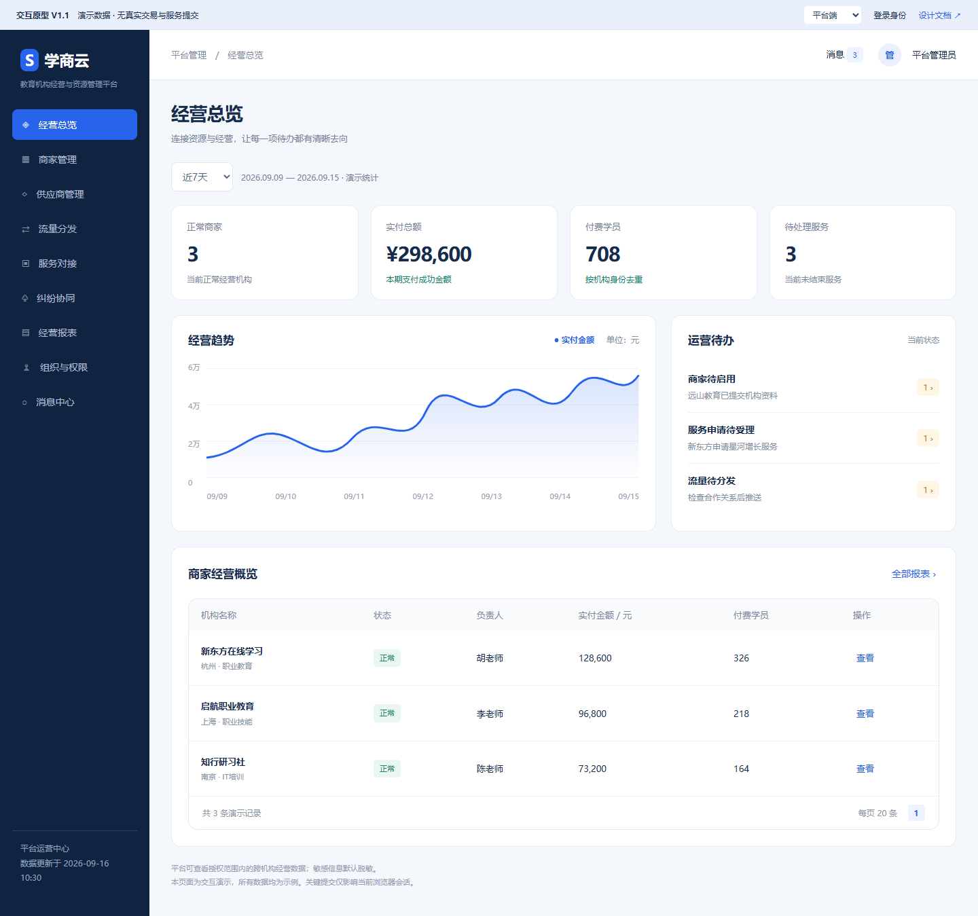Image resolution: width=978 pixels, height=916 pixels.
Task: Click the 学商云 S logo icon
Action: coord(29,60)
